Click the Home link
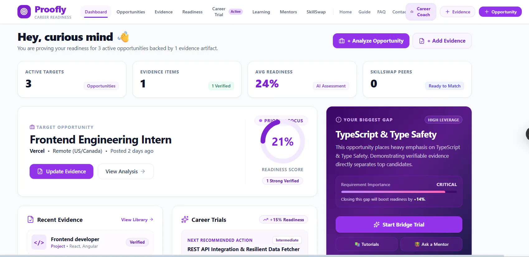Image resolution: width=529 pixels, height=257 pixels. point(346,12)
